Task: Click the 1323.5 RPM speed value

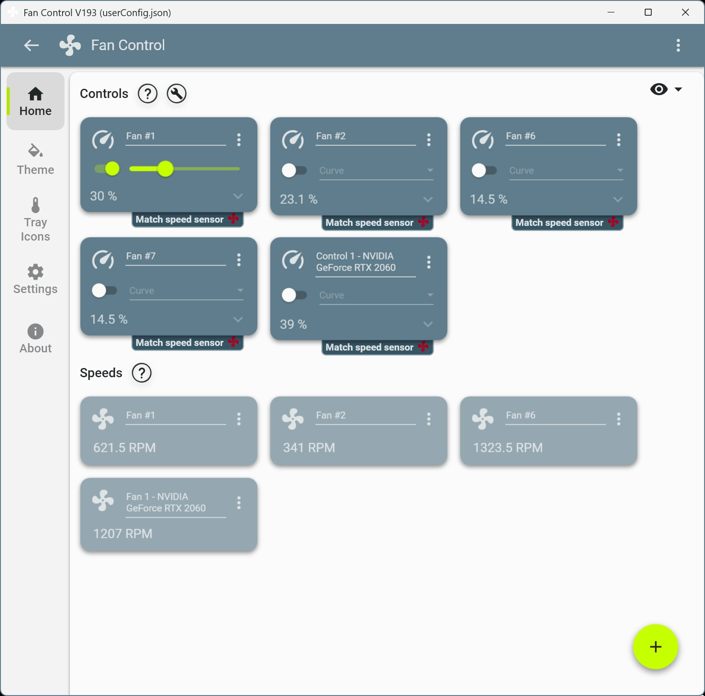Action: click(x=508, y=448)
